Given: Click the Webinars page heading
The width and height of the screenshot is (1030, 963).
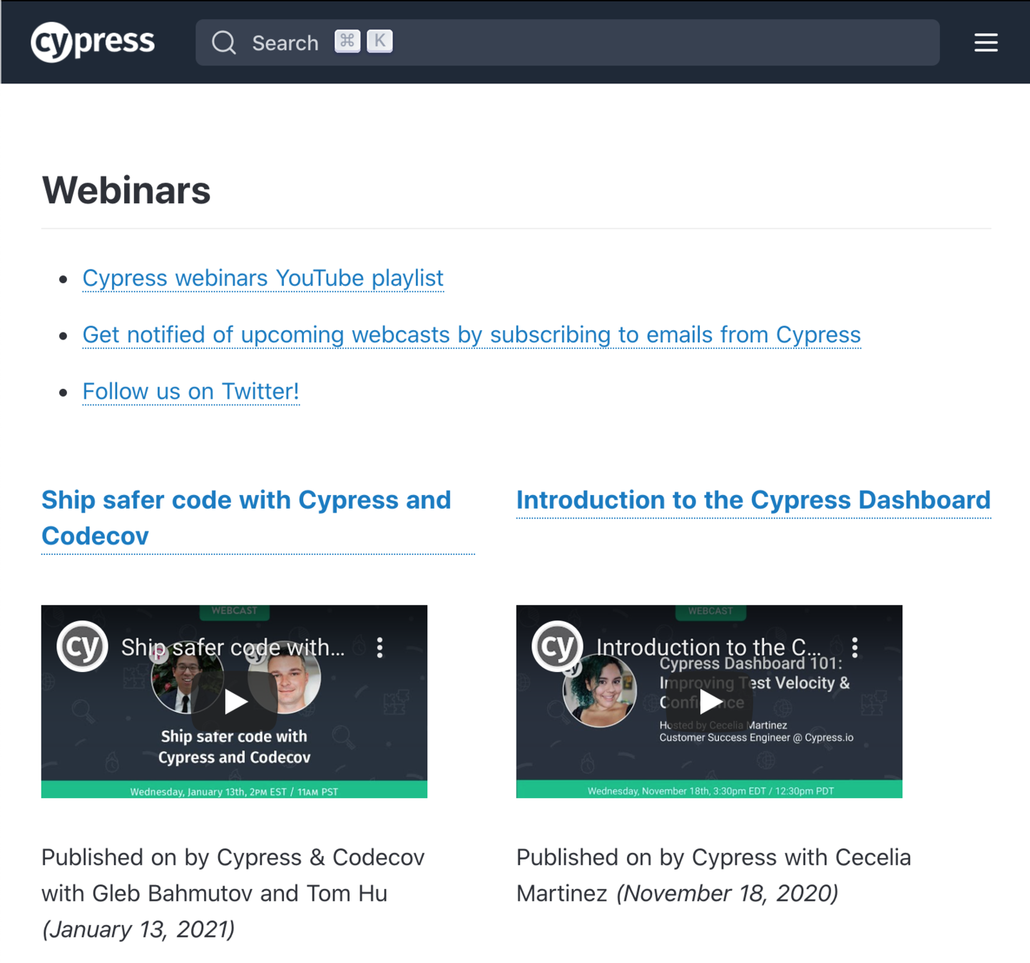Looking at the screenshot, I should (x=126, y=190).
